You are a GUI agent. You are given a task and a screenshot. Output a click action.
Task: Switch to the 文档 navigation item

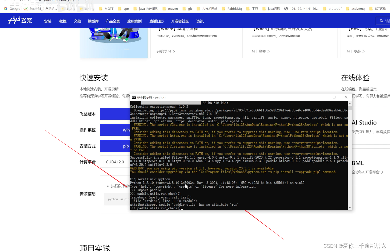77,21
